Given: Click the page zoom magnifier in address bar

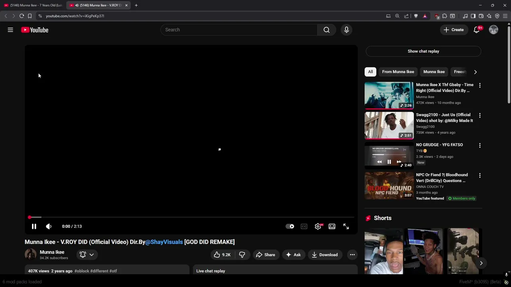Looking at the screenshot, I should click(397, 16).
